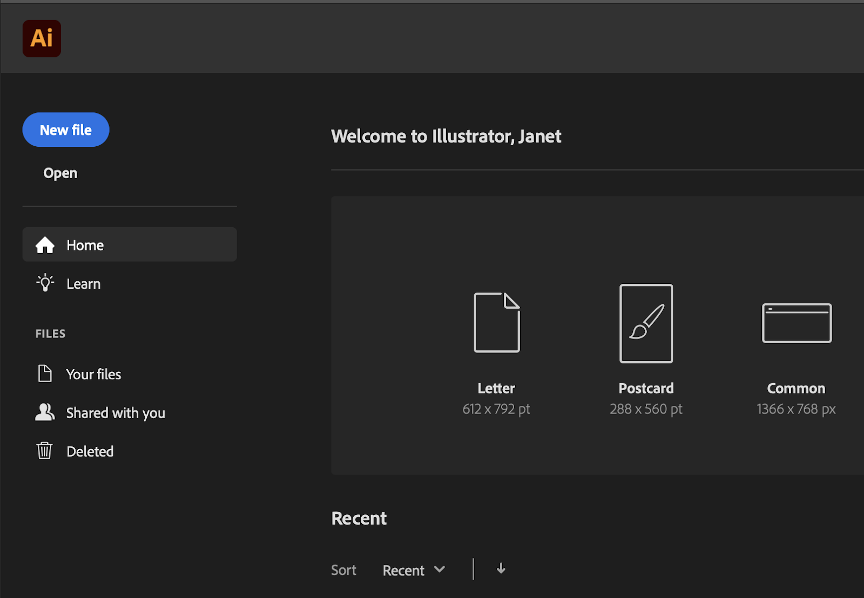Pick the Postcard preset brush icon

coord(646,323)
